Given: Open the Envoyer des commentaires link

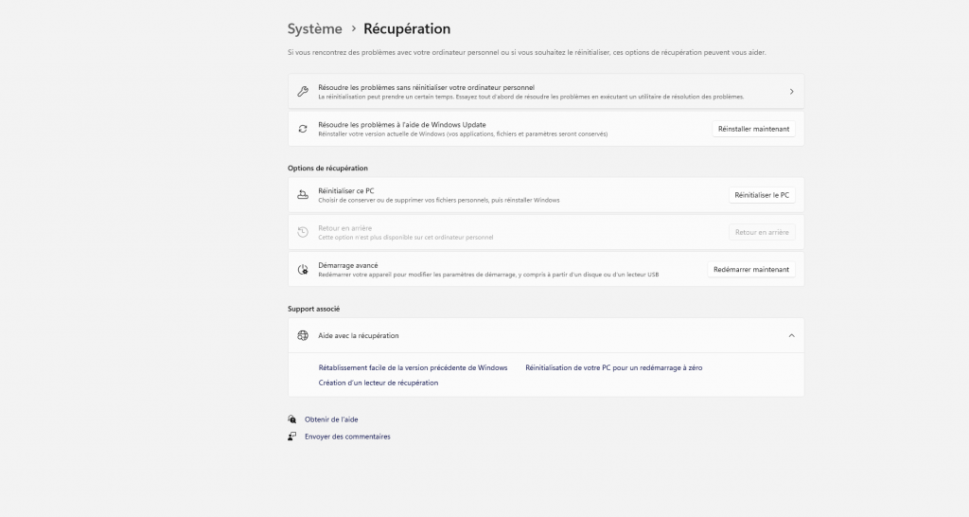Looking at the screenshot, I should [x=347, y=437].
